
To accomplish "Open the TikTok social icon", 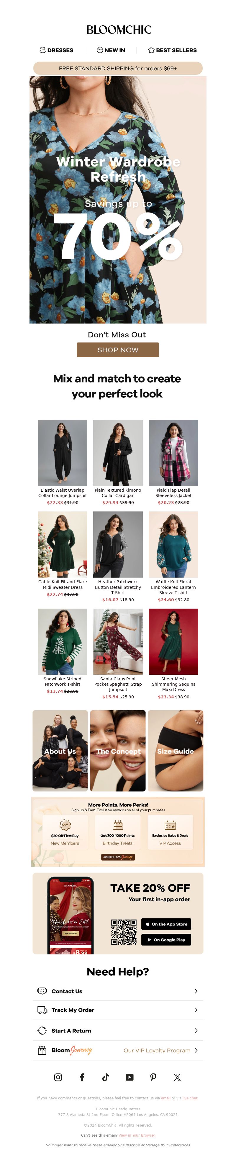I will click(106, 1077).
